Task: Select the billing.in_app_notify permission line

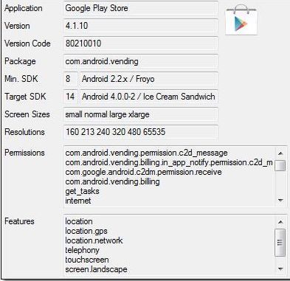Action: (169, 162)
